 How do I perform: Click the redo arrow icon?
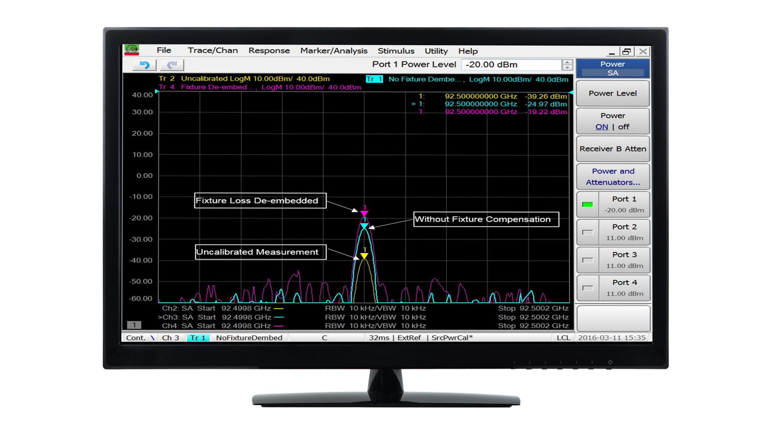click(x=172, y=65)
